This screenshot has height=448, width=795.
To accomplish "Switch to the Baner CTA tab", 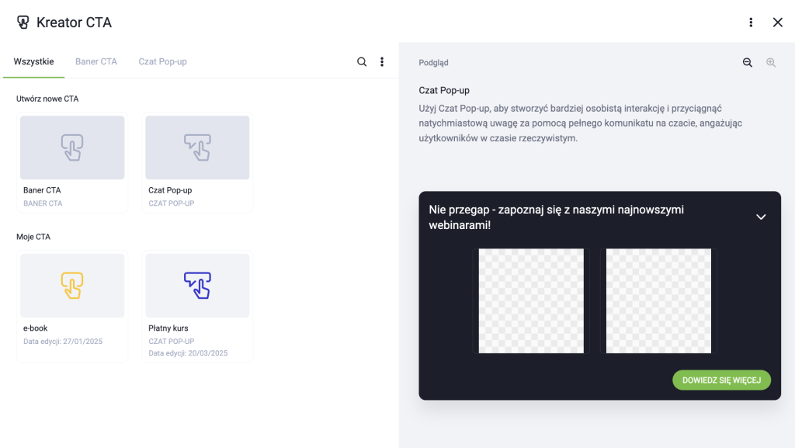I will (x=96, y=62).
